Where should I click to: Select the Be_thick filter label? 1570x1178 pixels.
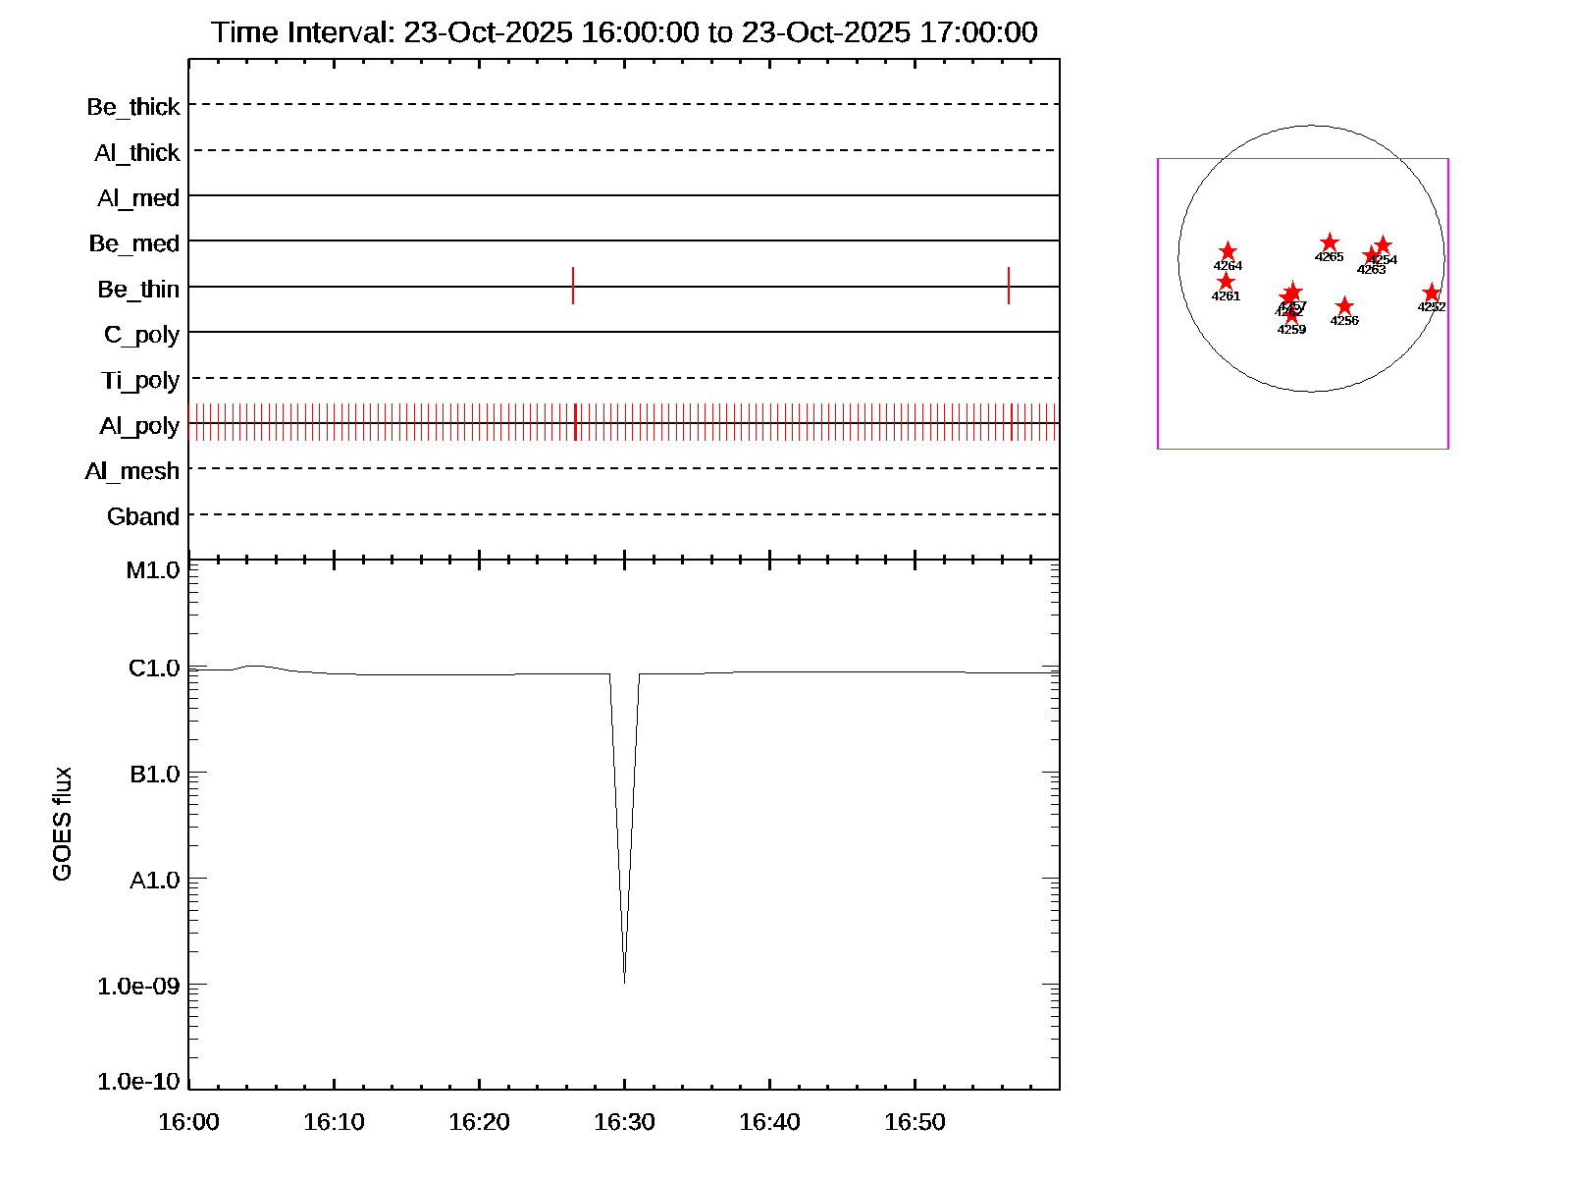(x=133, y=107)
